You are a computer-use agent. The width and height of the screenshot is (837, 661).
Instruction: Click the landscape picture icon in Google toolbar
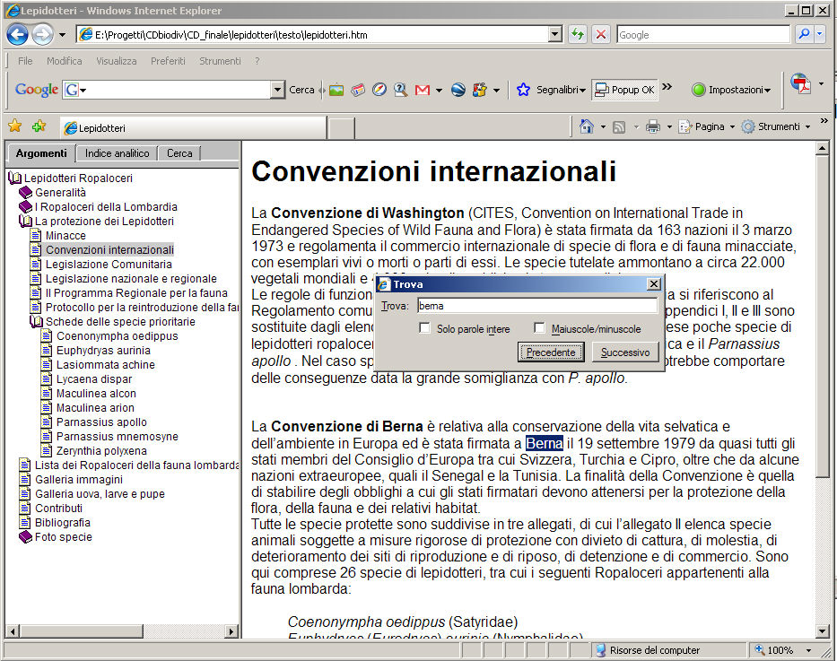(336, 90)
